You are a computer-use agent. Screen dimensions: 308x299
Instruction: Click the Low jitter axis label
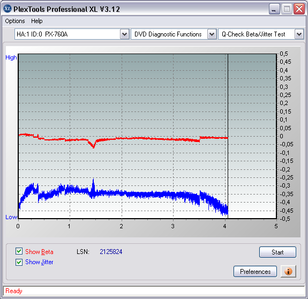pos(11,217)
